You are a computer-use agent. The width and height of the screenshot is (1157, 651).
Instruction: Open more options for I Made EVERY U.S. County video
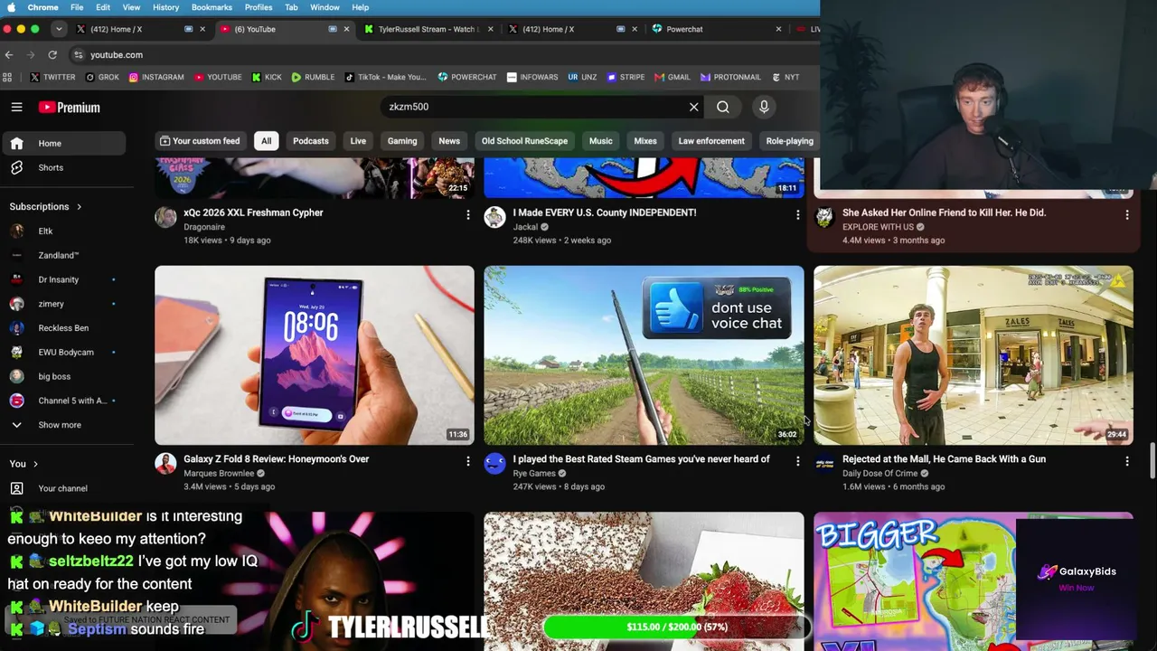click(x=797, y=214)
